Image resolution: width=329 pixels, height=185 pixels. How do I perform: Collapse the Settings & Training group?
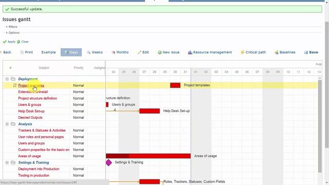pyautogui.click(x=7, y=162)
